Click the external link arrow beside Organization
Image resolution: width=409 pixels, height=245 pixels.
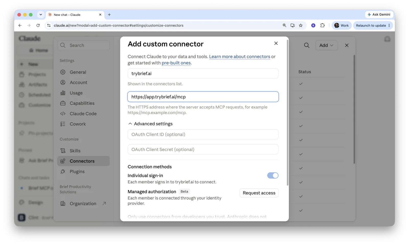(104, 203)
